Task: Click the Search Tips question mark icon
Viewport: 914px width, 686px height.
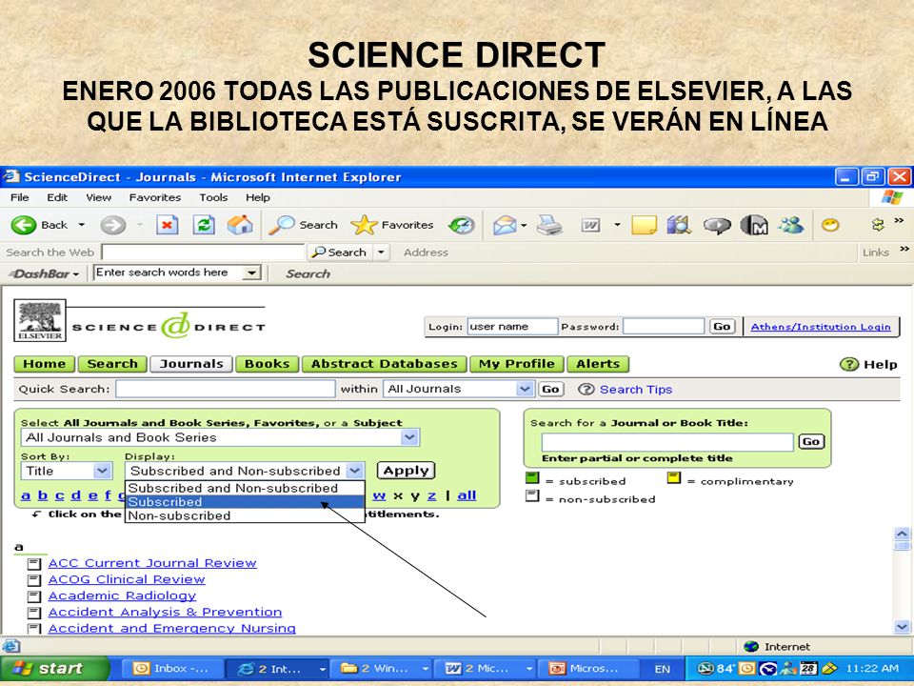Action: (x=586, y=389)
